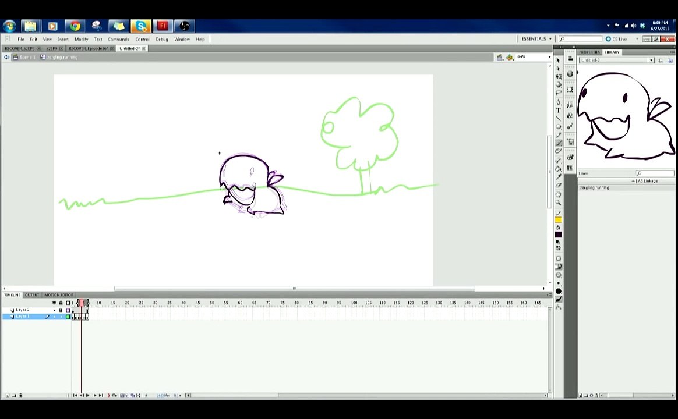The height and width of the screenshot is (419, 678).
Task: Select the Deco tool
Action: pos(558,151)
